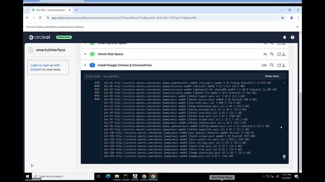Reload the CircleCI page
Viewport: 325px width, 182px height.
(x=40, y=18)
